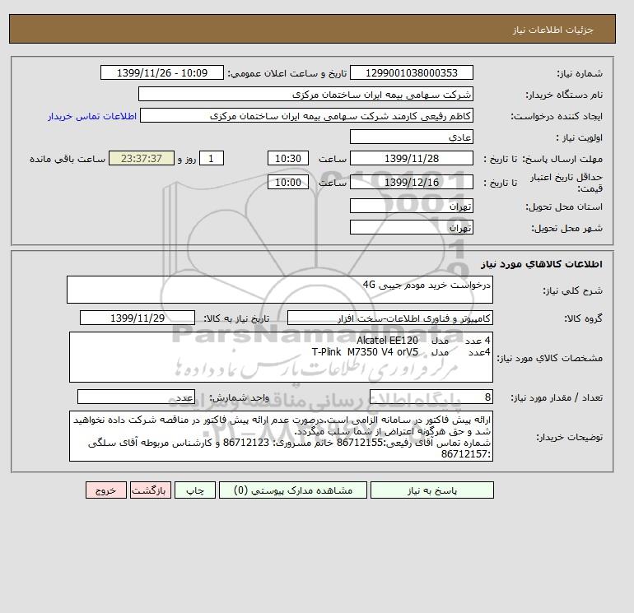Select the announcement date field 1399/11/26 - 10:09
Image resolution: width=634 pixels, height=613 pixels.
(161, 72)
